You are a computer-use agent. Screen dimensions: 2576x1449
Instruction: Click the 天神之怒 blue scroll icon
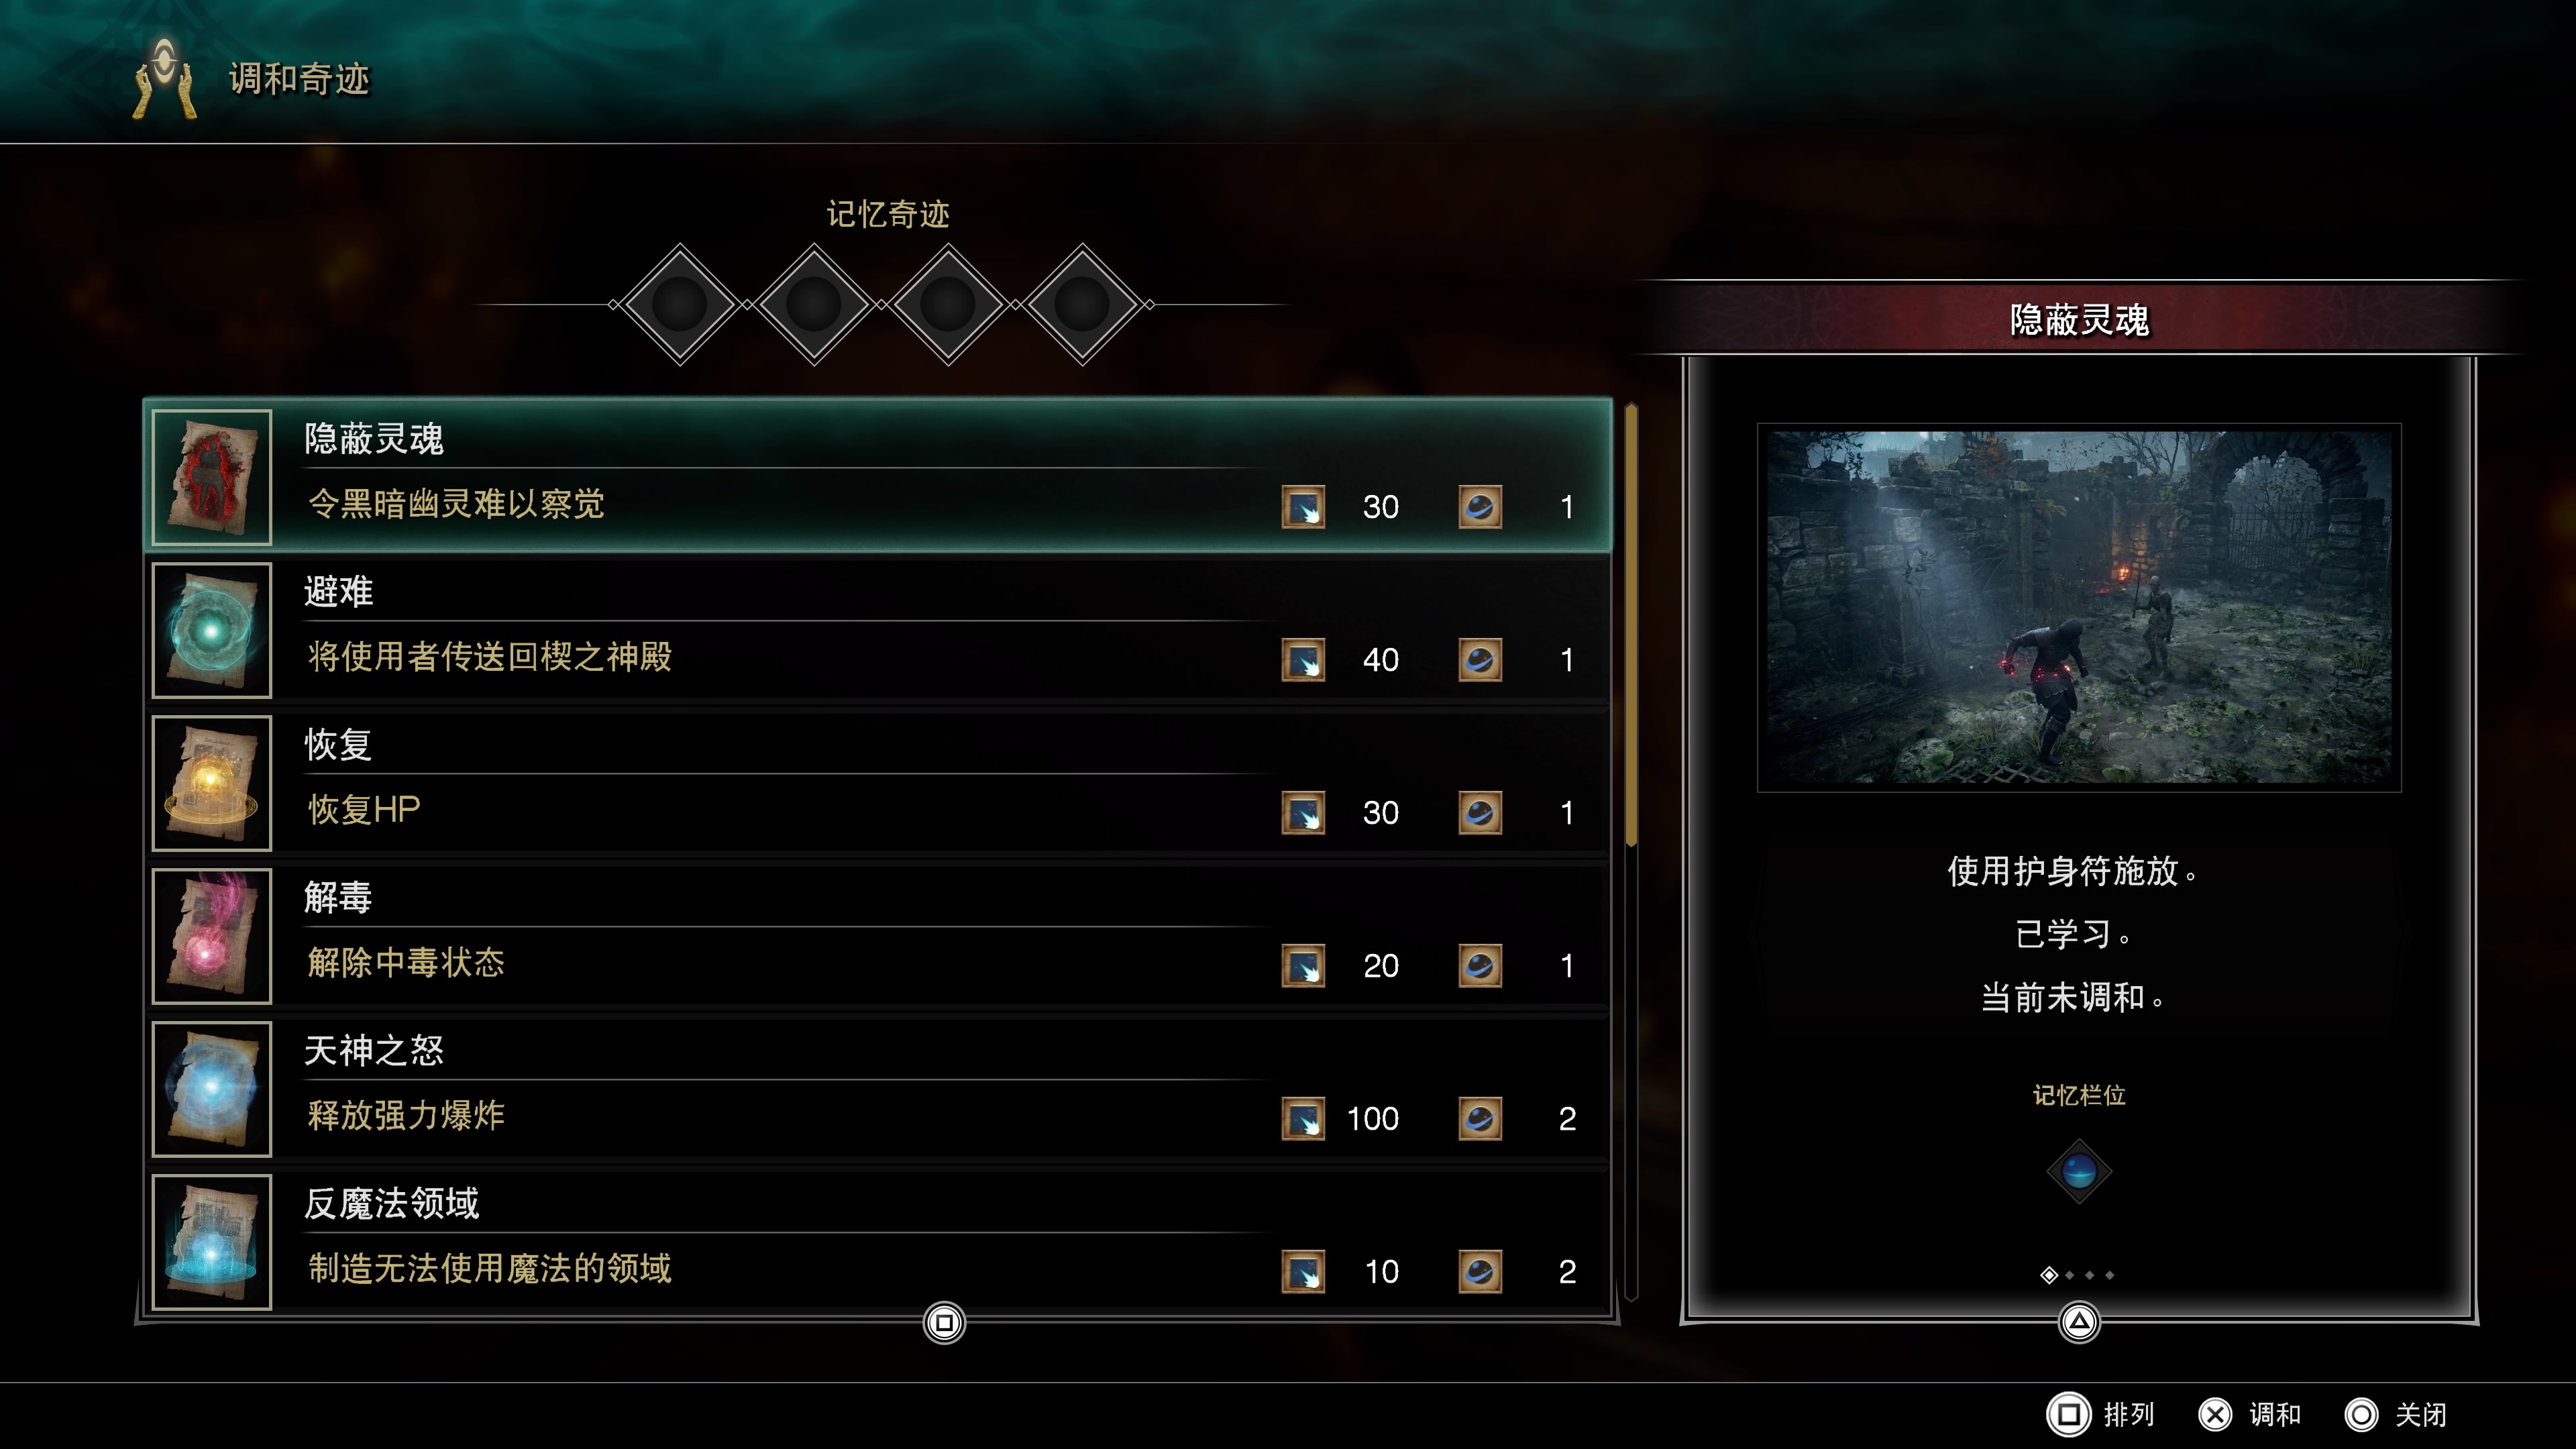[x=211, y=1089]
